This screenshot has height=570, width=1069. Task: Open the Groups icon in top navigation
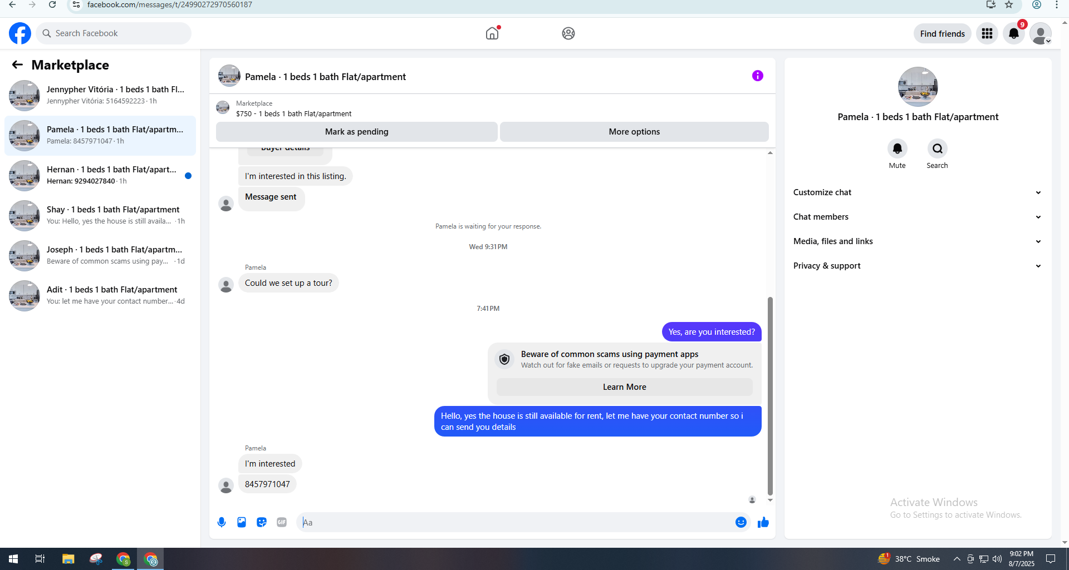click(x=568, y=33)
